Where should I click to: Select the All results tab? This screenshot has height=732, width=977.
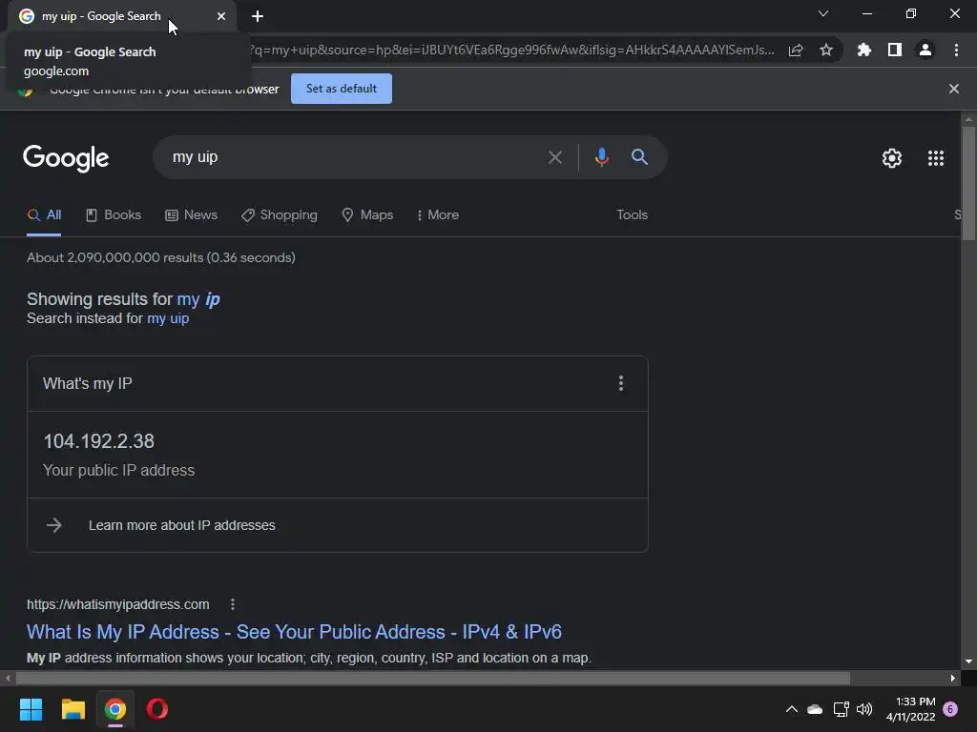(x=44, y=215)
